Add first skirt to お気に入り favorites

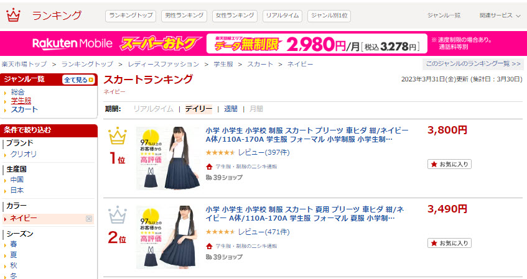tap(449, 164)
